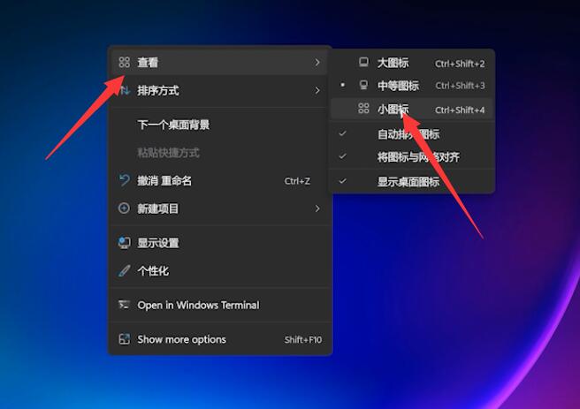Click the Ctrl+Z shortcut text
This screenshot has width=580, height=409.
[297, 181]
